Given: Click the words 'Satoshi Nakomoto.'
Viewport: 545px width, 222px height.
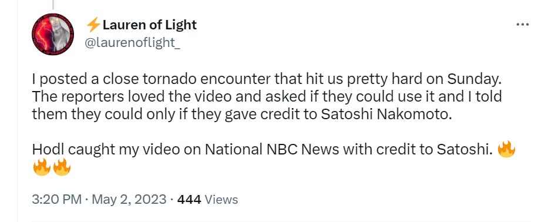Looking at the screenshot, I should (x=388, y=113).
